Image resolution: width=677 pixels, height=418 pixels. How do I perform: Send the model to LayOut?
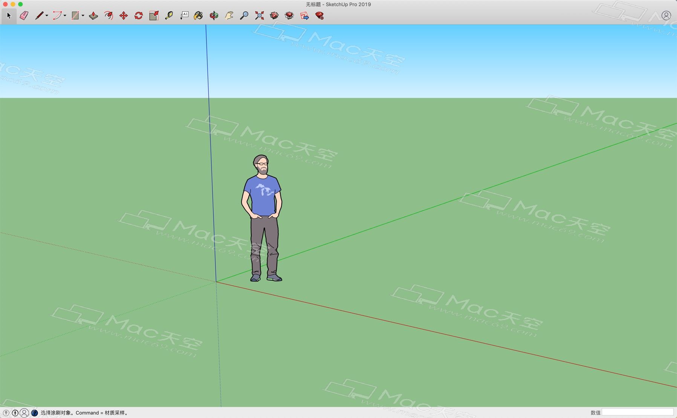click(304, 15)
